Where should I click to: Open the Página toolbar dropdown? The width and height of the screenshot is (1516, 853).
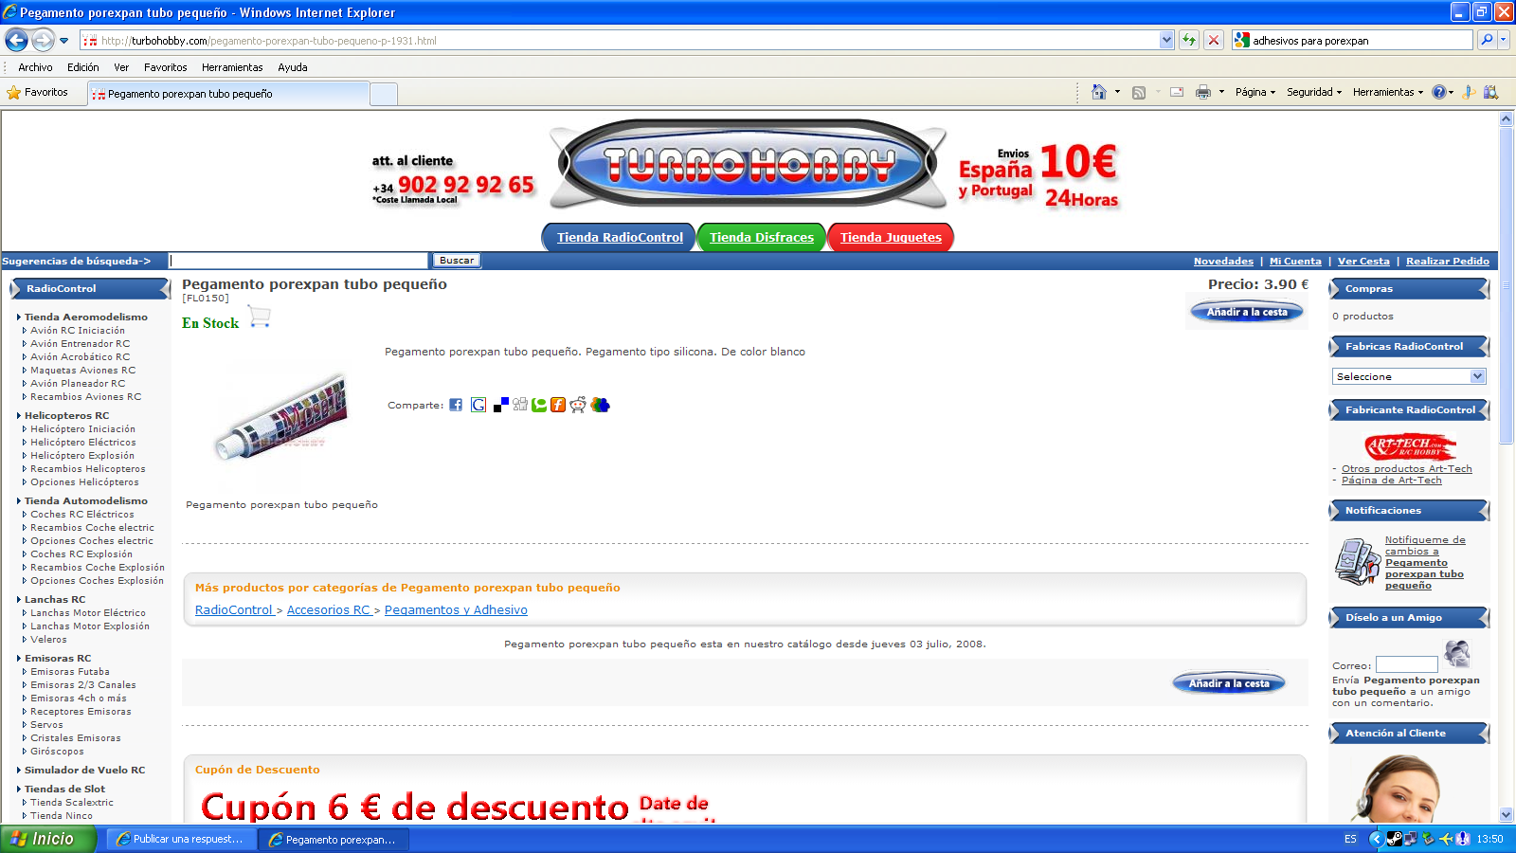[x=1254, y=92]
